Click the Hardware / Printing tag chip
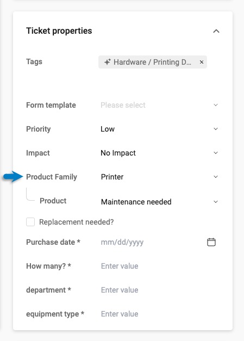The image size is (244, 341). [x=153, y=62]
